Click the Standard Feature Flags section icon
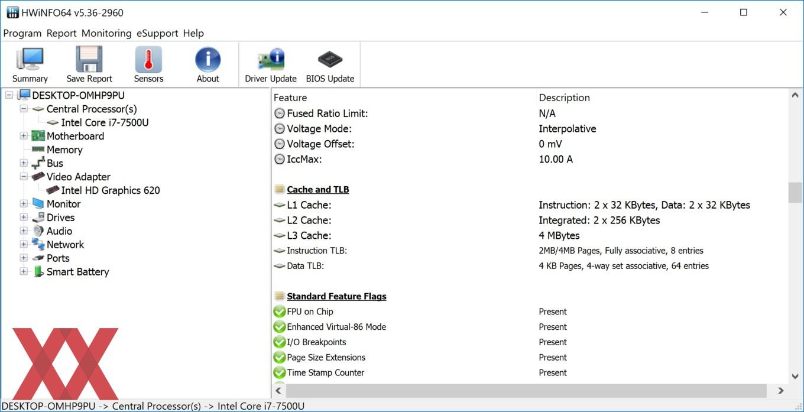Screen dimensions: 804x412 tap(280, 297)
